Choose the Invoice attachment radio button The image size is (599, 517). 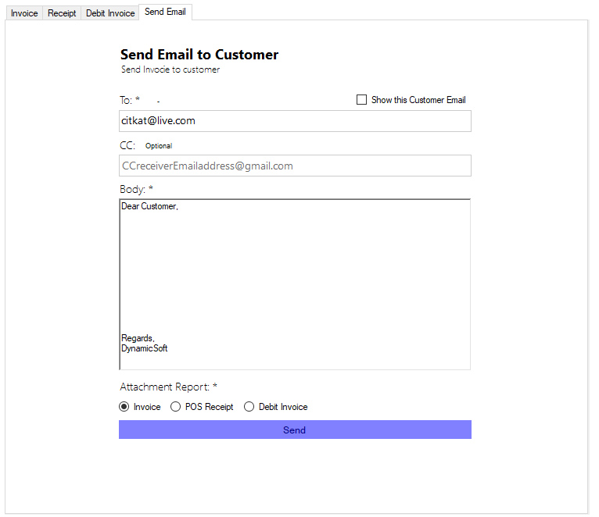pos(124,407)
